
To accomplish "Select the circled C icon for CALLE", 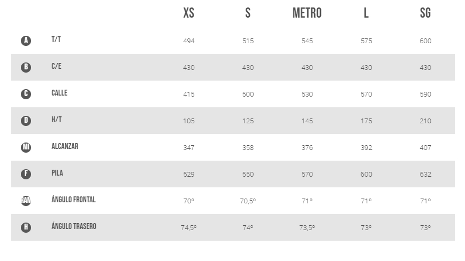I will 26,94.
